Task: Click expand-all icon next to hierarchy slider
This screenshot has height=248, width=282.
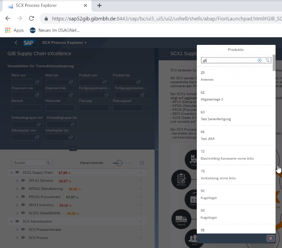Action: pos(142,163)
